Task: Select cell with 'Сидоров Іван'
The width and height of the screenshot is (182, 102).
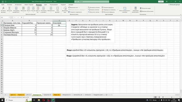Action: [x=13, y=25]
